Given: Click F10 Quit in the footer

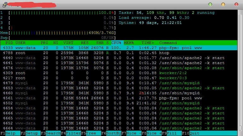Looking at the screenshot, I should [x=191, y=133].
